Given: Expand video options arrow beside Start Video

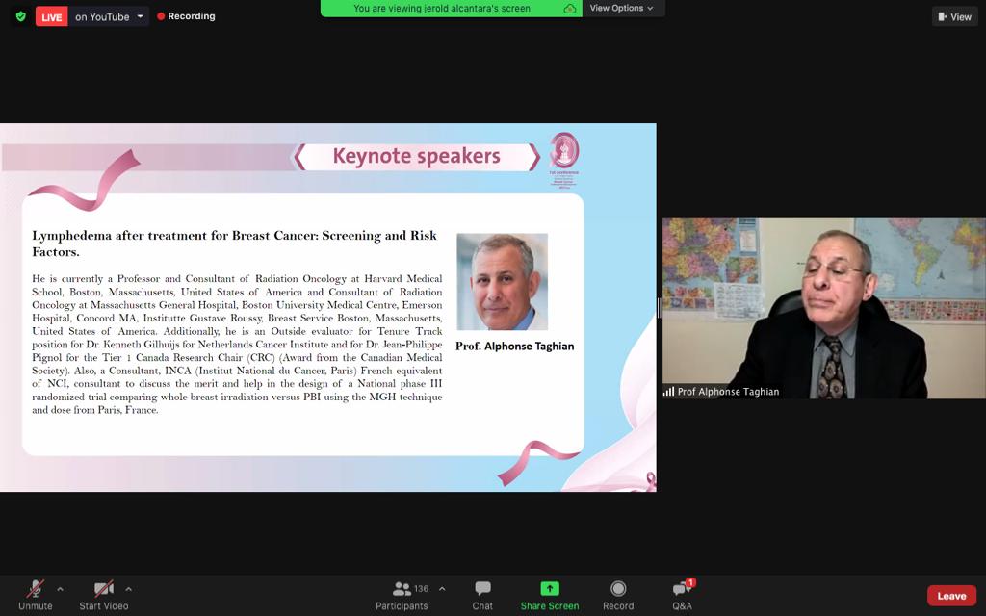Looking at the screenshot, I should point(128,589).
